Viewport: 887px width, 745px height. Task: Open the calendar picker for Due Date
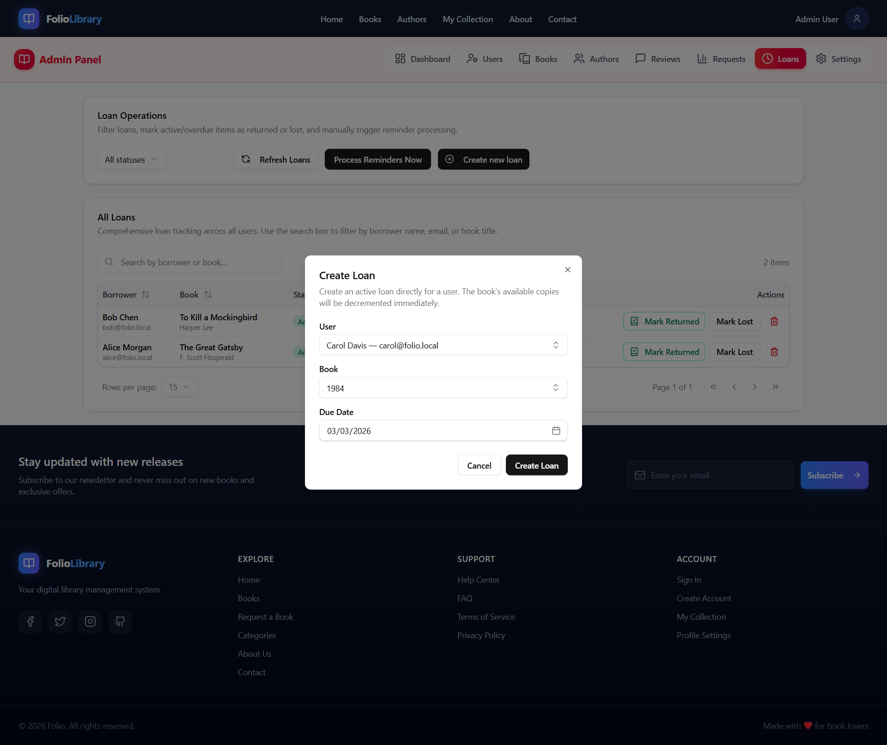click(x=556, y=430)
